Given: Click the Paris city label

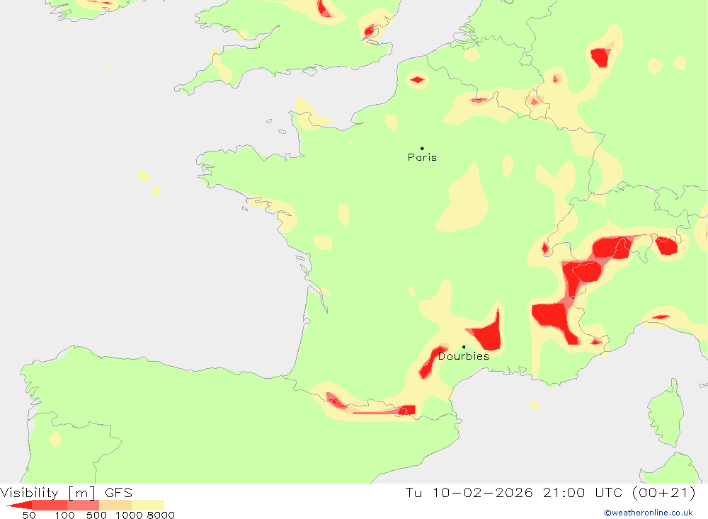Looking at the screenshot, I should point(422,157).
